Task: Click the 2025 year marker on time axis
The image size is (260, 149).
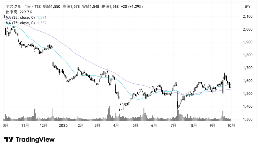Action: click(62, 125)
